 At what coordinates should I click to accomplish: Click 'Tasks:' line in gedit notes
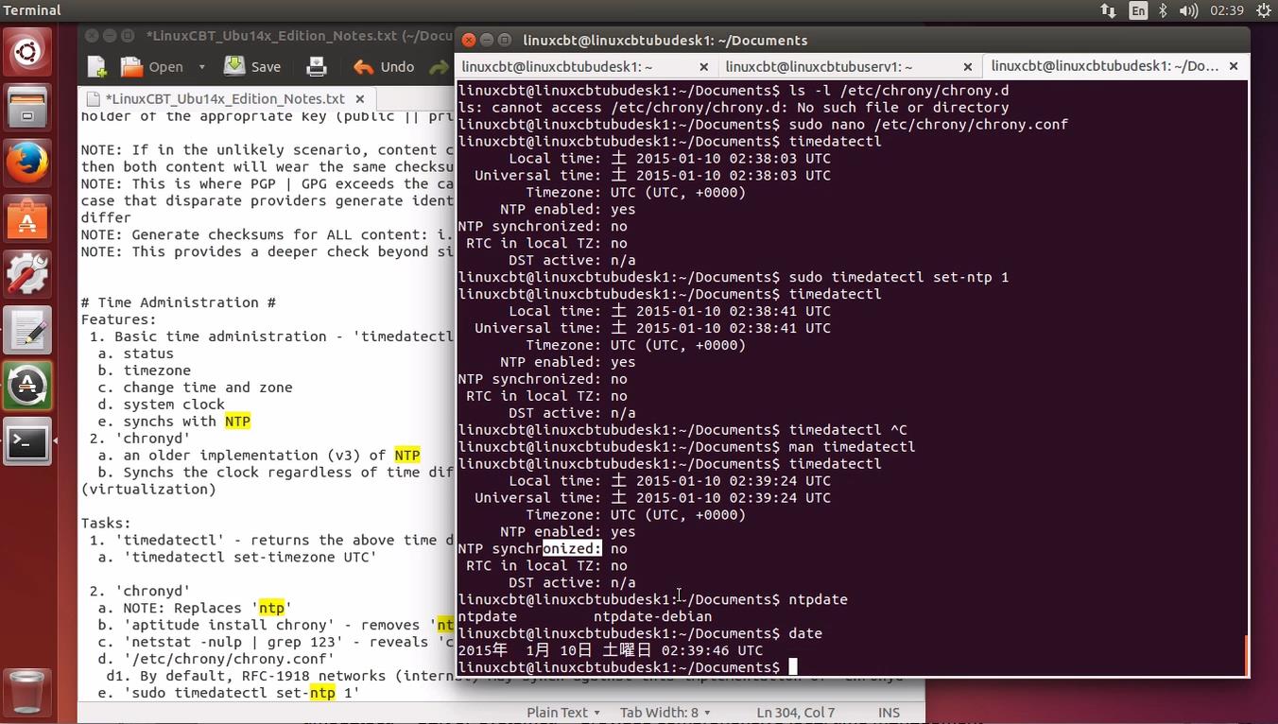[106, 524]
